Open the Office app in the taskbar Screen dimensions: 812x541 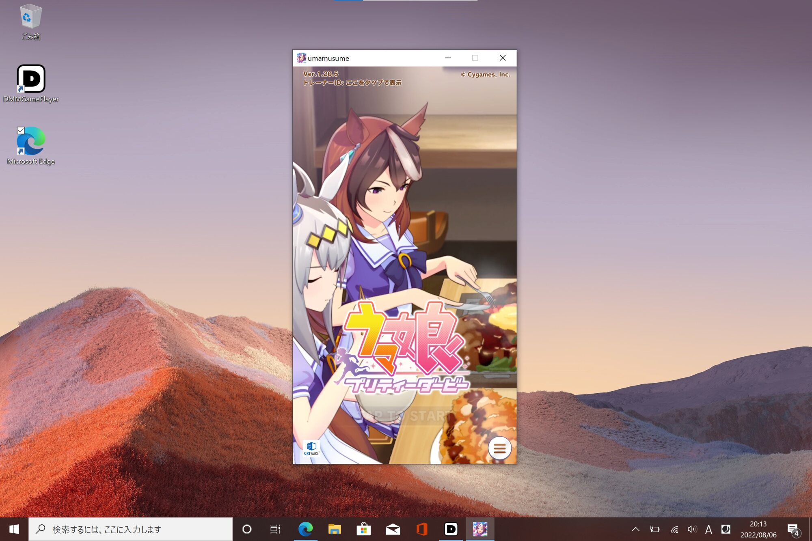point(422,529)
